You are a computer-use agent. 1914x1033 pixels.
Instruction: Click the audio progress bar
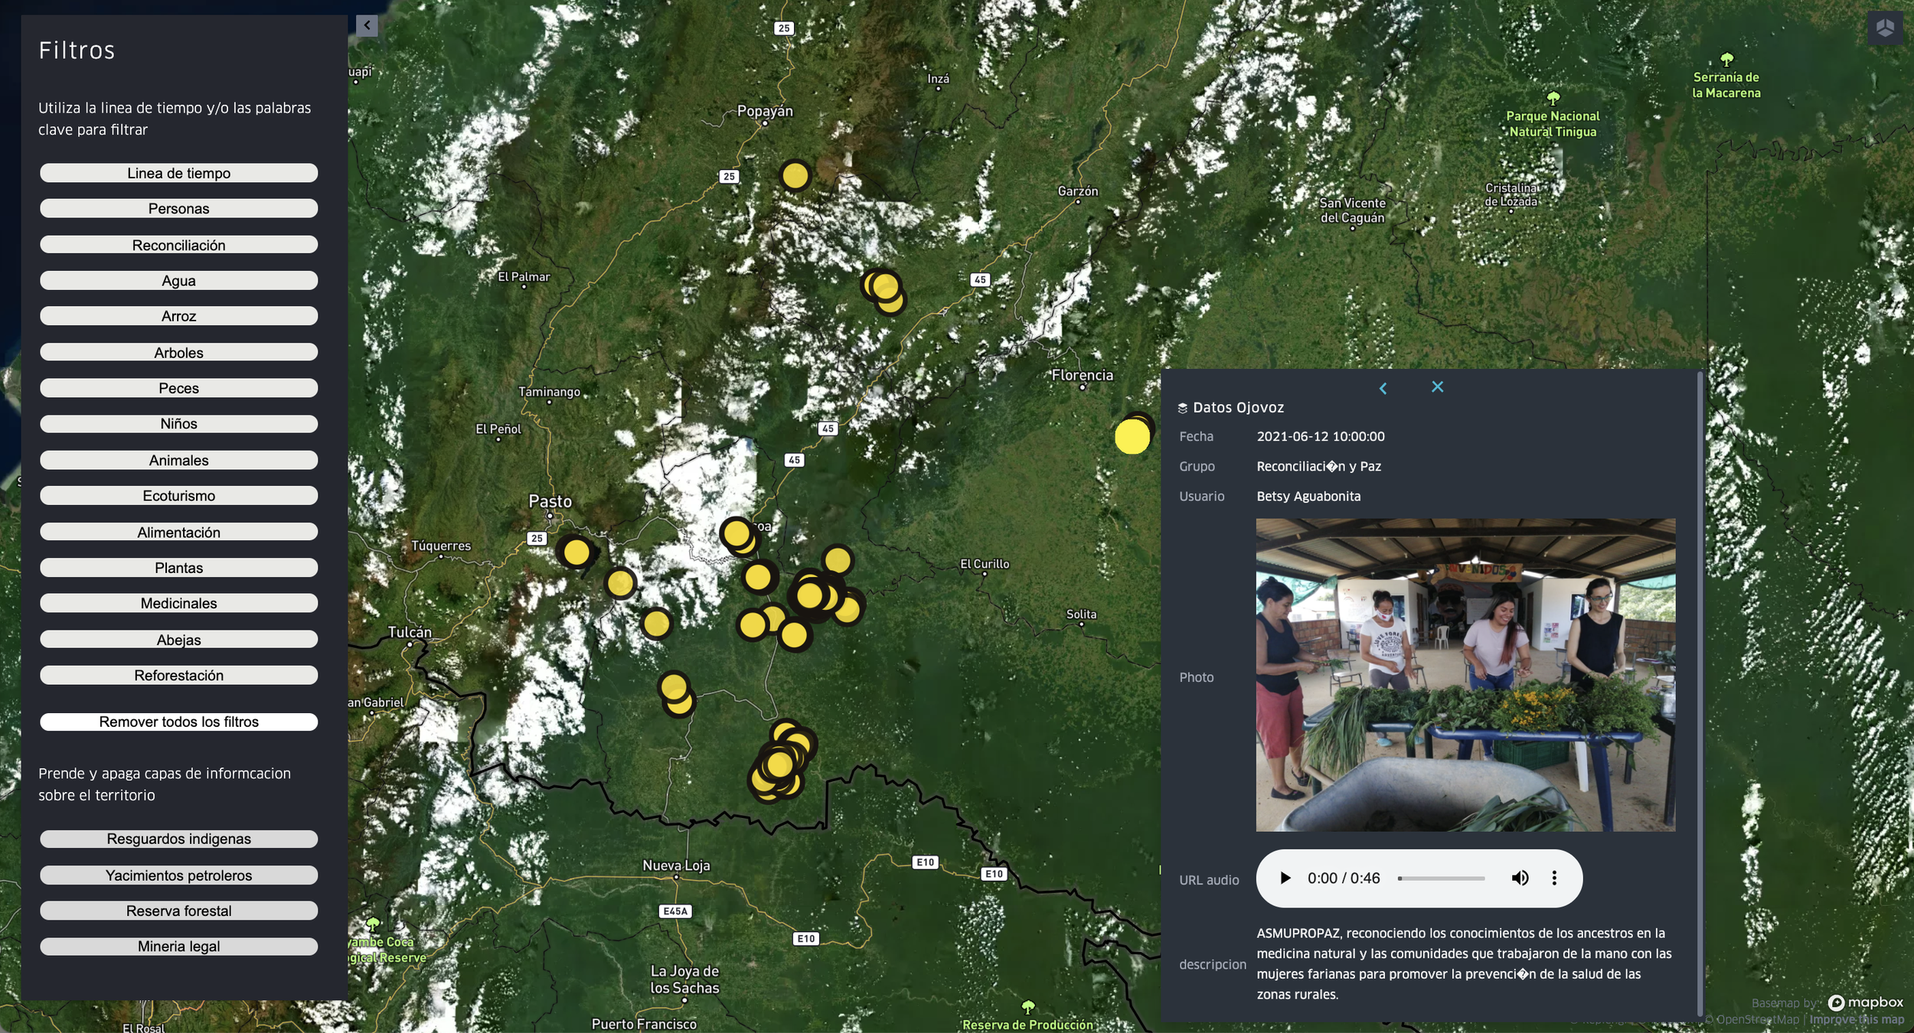coord(1441,878)
